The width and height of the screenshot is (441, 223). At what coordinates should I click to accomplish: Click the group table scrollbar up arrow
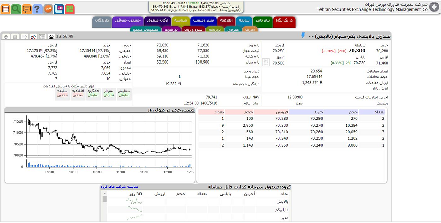tap(105, 193)
